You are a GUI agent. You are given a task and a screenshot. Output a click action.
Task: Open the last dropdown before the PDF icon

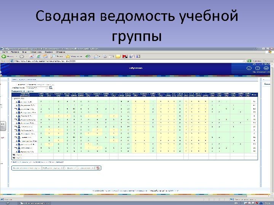coord(86,168)
